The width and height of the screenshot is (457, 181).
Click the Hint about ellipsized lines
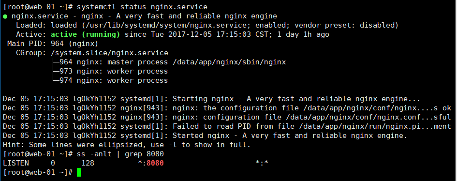point(127,145)
